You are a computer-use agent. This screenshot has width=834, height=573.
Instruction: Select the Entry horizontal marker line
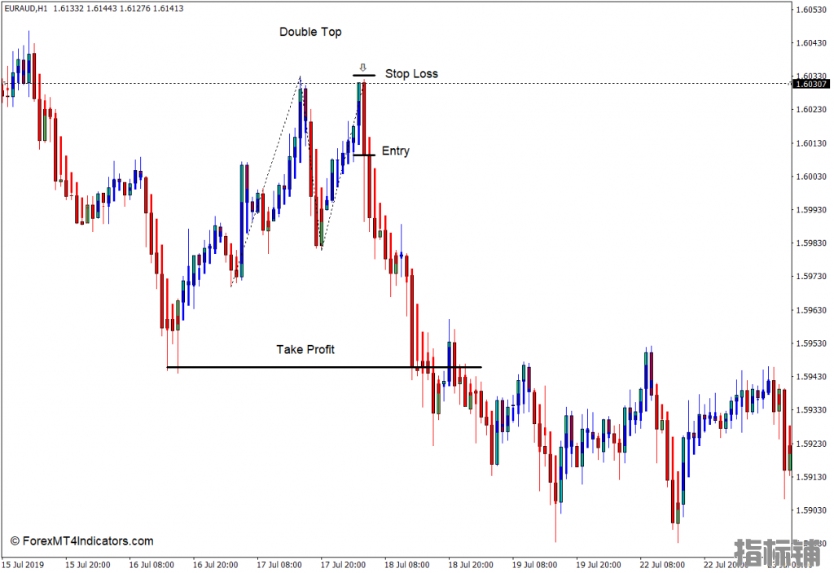point(363,155)
